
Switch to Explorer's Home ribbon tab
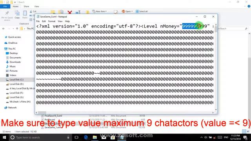(x=16, y=6)
